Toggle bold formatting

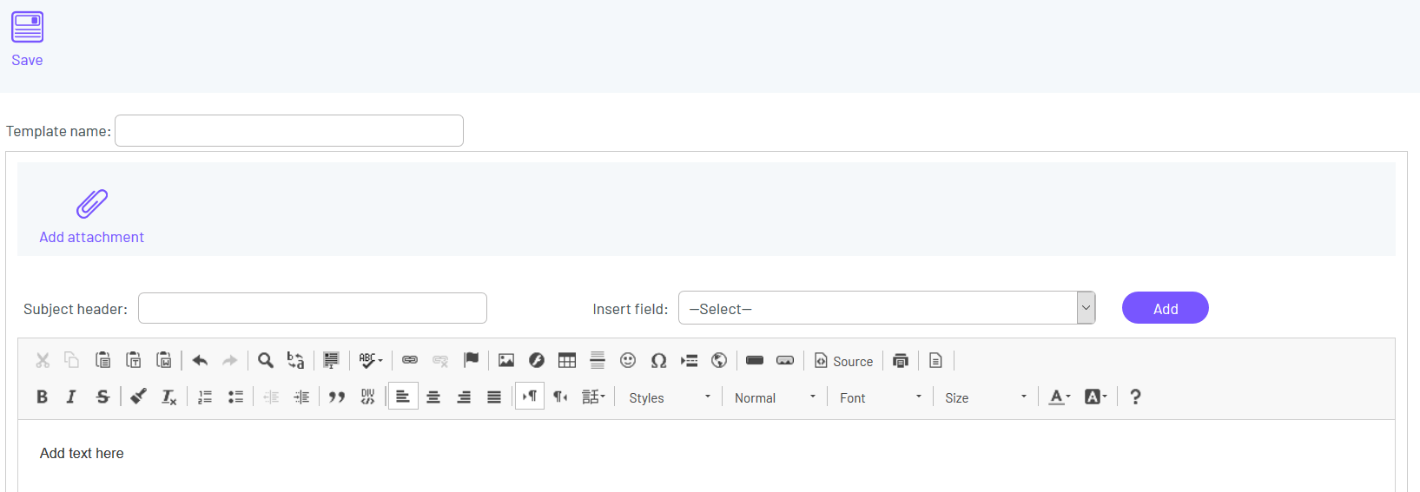point(42,397)
